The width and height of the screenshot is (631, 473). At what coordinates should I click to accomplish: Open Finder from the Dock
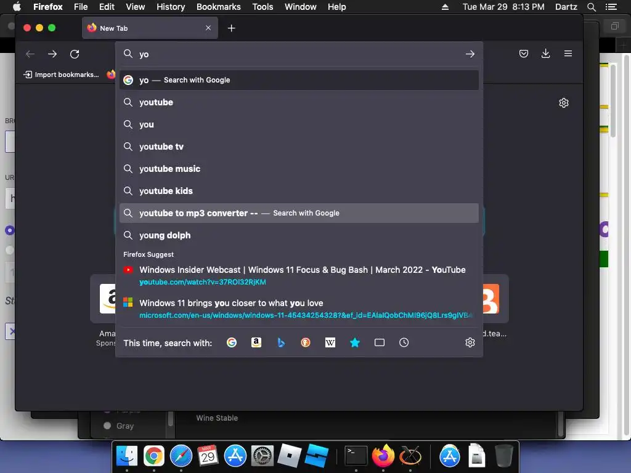126,456
